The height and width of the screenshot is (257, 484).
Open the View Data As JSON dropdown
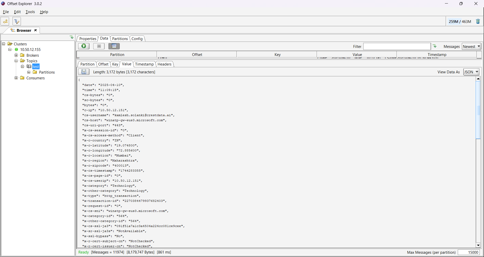tap(471, 72)
